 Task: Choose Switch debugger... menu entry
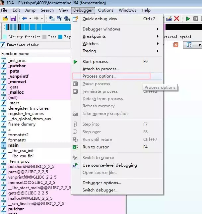click(x=117, y=190)
